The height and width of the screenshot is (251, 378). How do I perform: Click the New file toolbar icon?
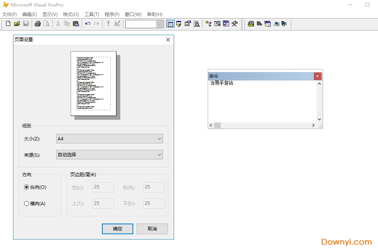coord(8,24)
